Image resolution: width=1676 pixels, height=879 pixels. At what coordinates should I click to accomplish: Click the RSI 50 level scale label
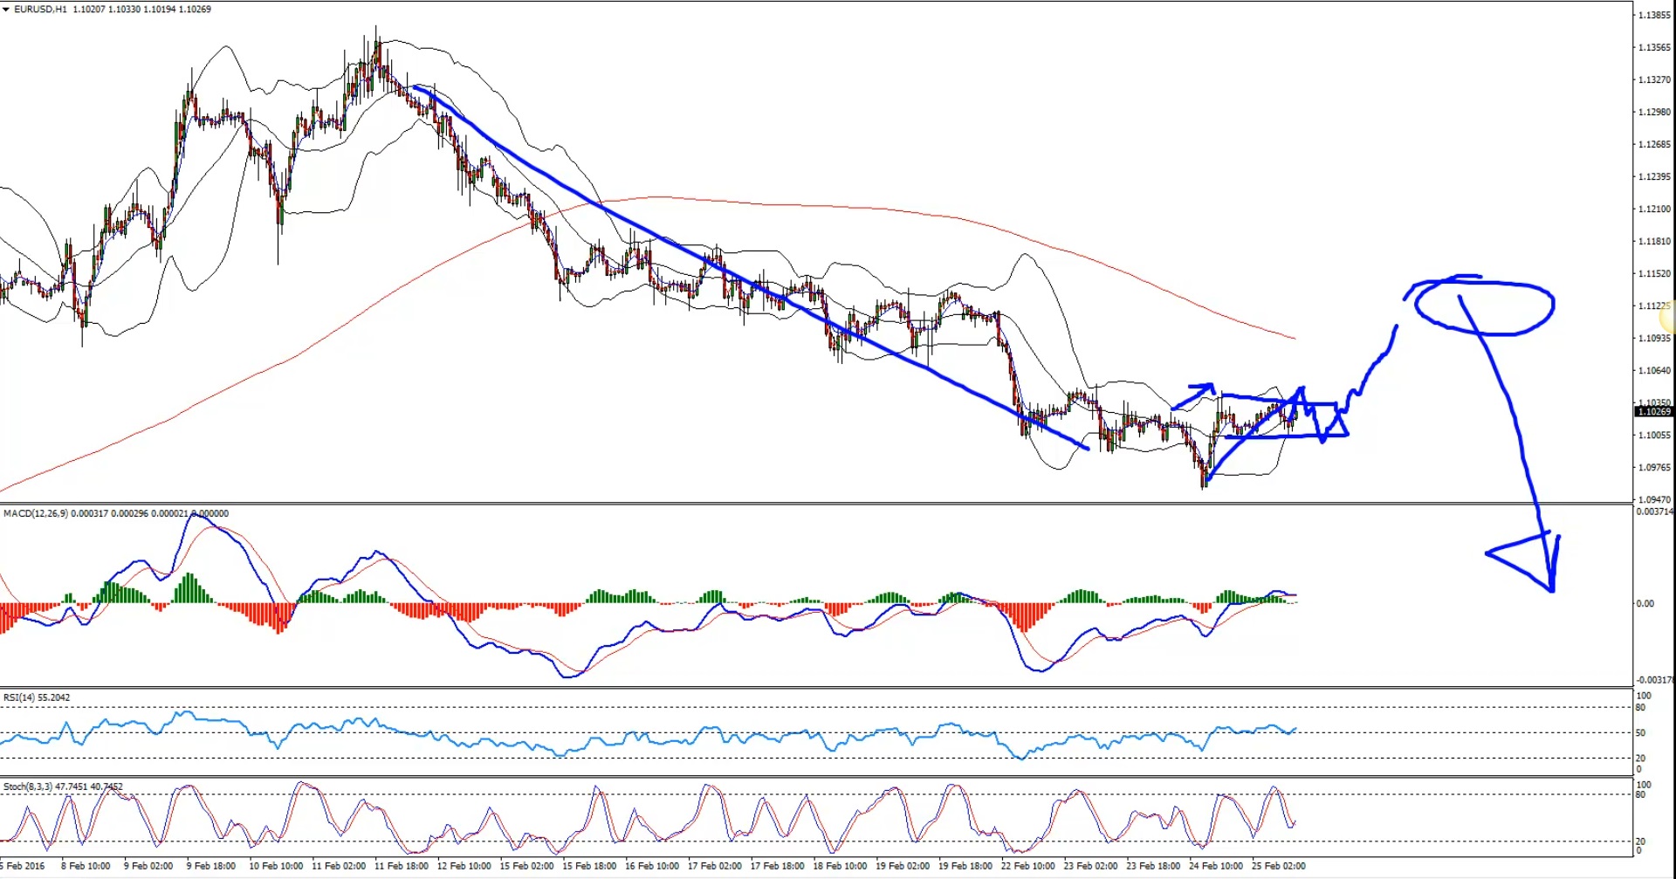pos(1641,733)
